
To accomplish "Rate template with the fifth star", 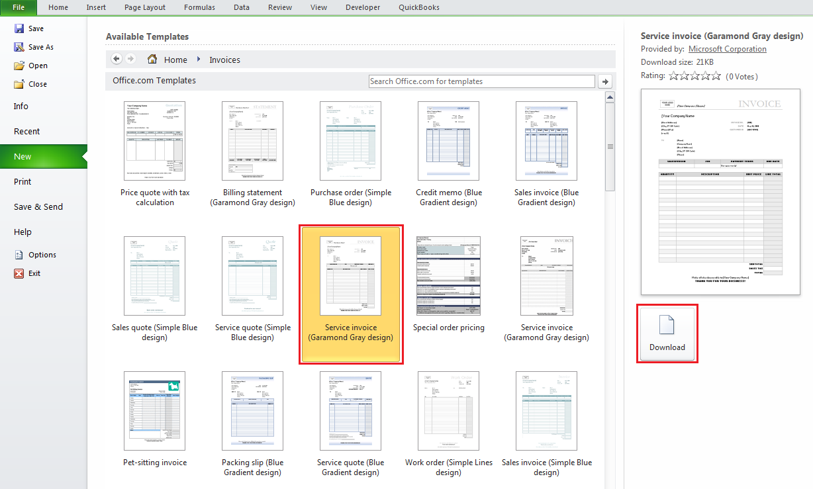I will tap(716, 76).
